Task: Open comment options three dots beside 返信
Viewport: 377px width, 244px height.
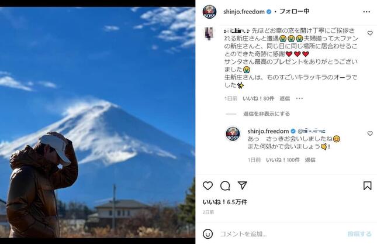Action: pyautogui.click(x=299, y=98)
